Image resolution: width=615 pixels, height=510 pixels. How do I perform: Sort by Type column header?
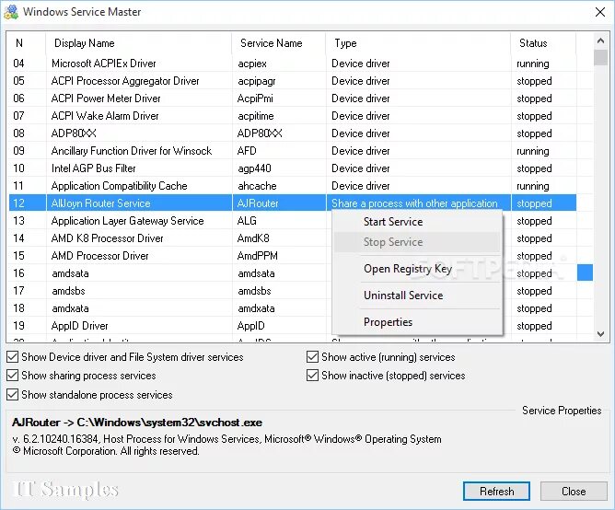point(418,43)
